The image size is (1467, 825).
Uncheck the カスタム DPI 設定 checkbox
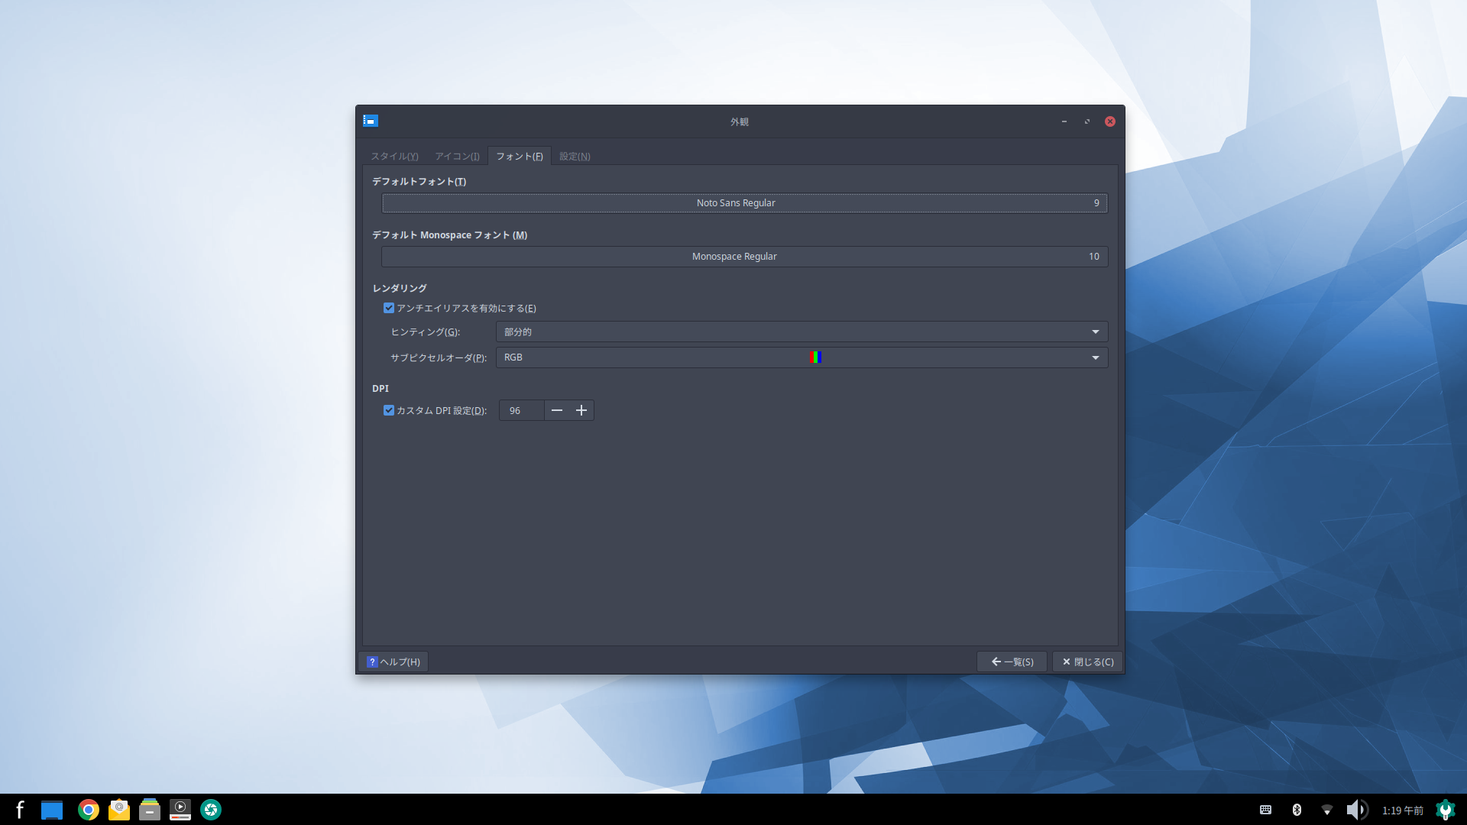click(x=389, y=411)
